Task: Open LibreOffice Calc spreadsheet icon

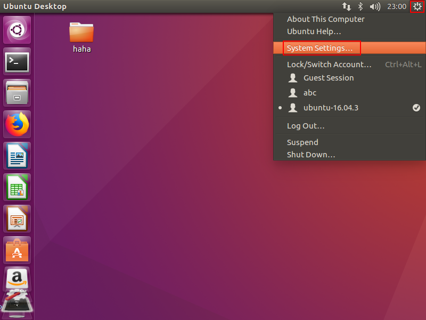Action: coord(17,187)
